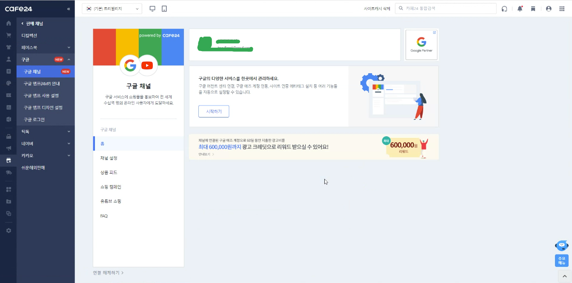Image resolution: width=572 pixels, height=283 pixels.
Task: Expand the 카카오 menu section
Action: click(x=46, y=155)
